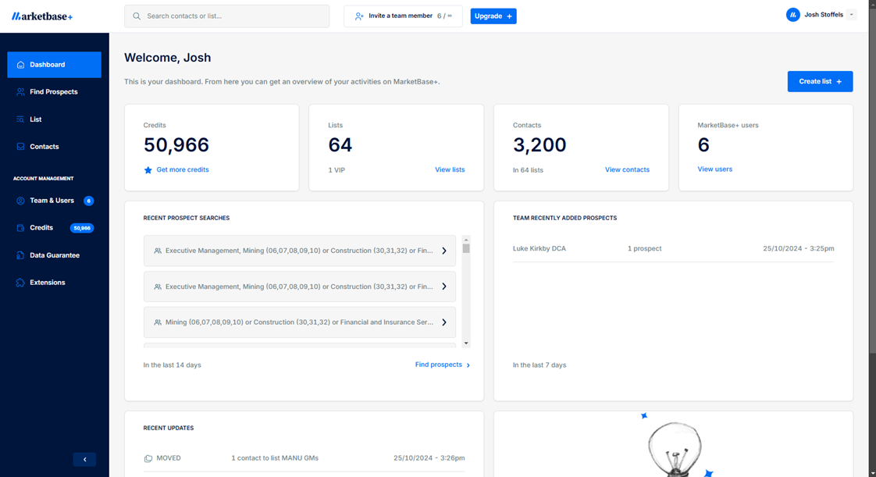The height and width of the screenshot is (477, 876).
Task: Click the Upgrade button
Action: pyautogui.click(x=493, y=16)
